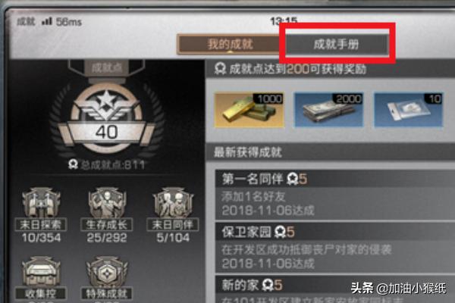Open the 末日探索 achievement category badge
This screenshot has width=455, height=303.
point(41,215)
